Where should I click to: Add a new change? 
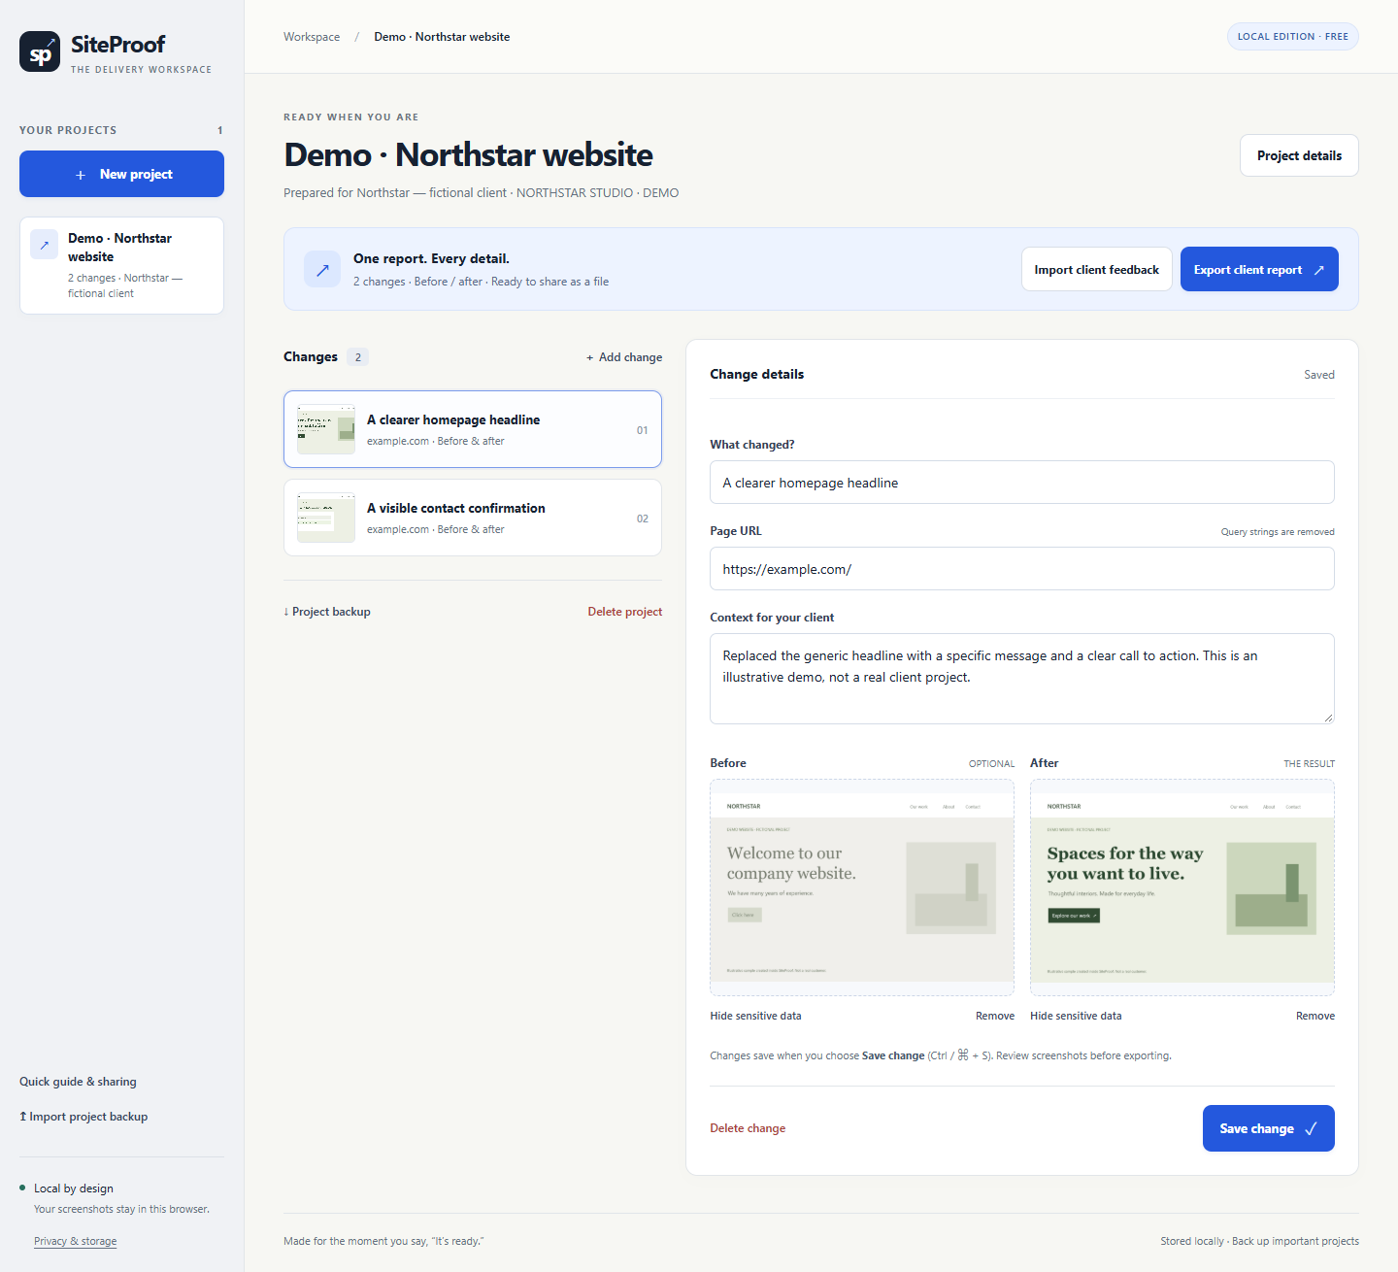tap(624, 357)
